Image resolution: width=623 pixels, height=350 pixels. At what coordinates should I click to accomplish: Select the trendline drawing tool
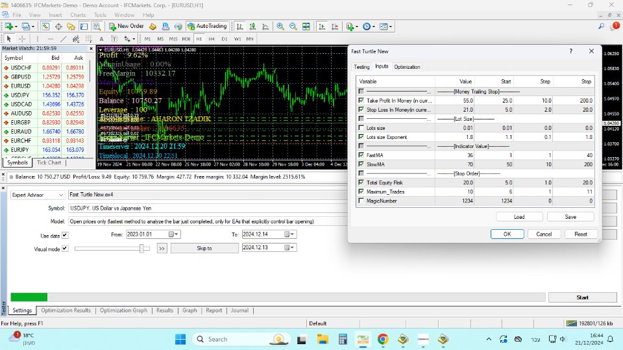[63, 38]
